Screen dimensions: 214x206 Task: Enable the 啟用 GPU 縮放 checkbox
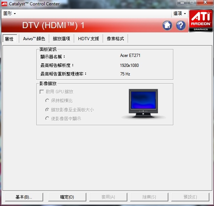(x=42, y=92)
